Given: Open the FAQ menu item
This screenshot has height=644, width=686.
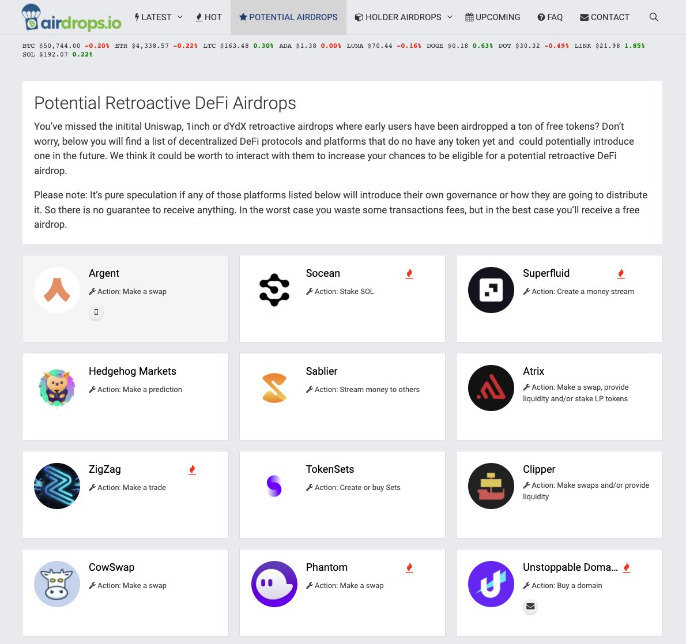Looking at the screenshot, I should point(550,17).
